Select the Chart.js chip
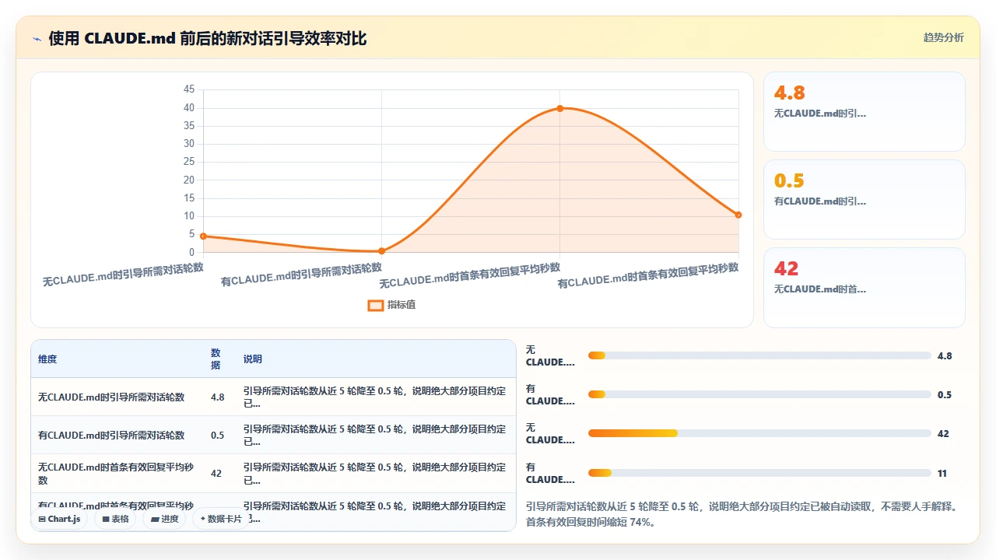Screen dimensions: 996x560 click(60, 519)
